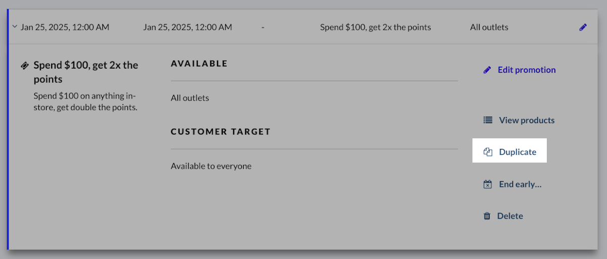Click the pencil icon in the promotion row

(x=583, y=27)
